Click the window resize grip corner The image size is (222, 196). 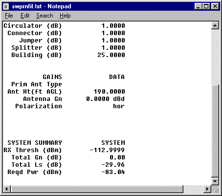pos(215,189)
